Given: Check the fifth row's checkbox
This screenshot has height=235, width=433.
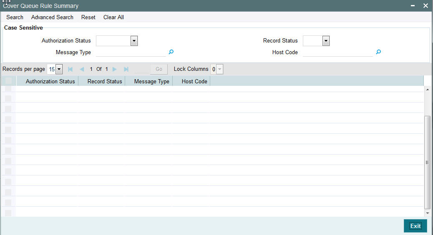Looking at the screenshot, I should tap(8, 130).
